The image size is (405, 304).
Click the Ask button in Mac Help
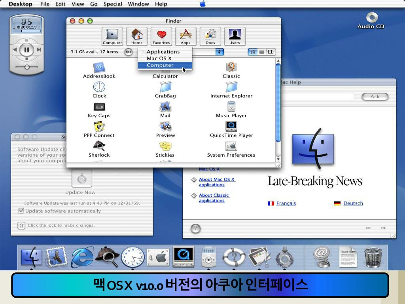pyautogui.click(x=375, y=97)
